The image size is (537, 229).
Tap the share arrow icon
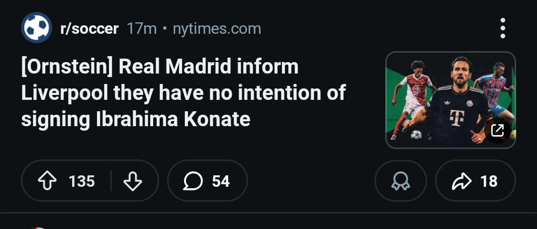click(461, 181)
